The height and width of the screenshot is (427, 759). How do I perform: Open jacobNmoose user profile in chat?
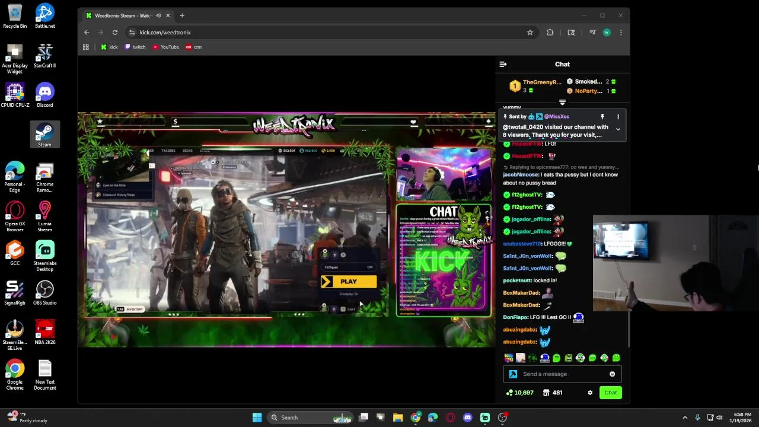coord(521,175)
